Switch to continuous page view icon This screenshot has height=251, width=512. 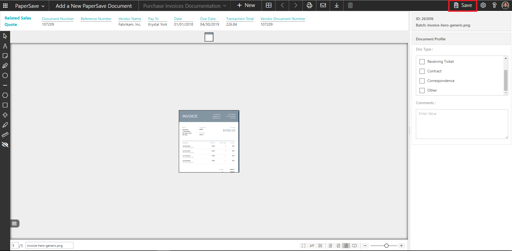click(x=338, y=246)
